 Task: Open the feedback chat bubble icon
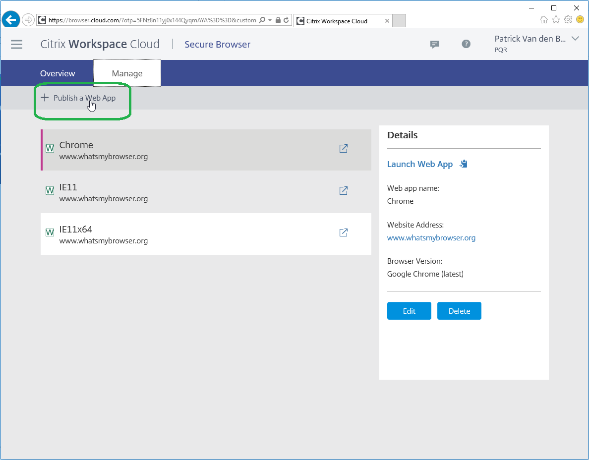coord(435,44)
